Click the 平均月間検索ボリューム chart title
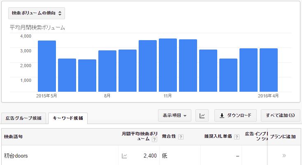302x165 pixels. 37,27
